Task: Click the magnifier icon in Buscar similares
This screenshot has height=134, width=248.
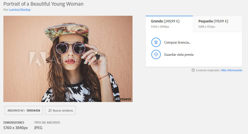Action: coord(50,111)
